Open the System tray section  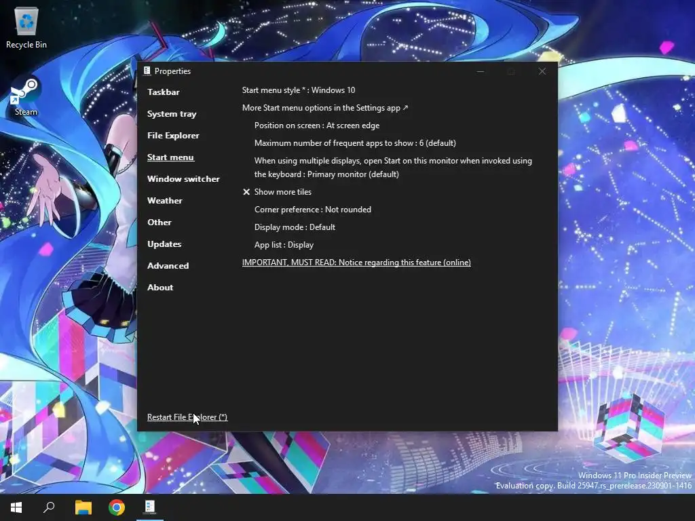tap(172, 114)
